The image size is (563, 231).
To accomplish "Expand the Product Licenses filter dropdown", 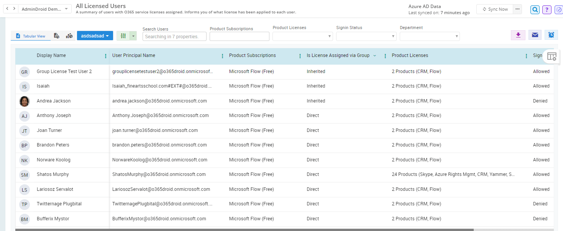I will [x=302, y=36].
